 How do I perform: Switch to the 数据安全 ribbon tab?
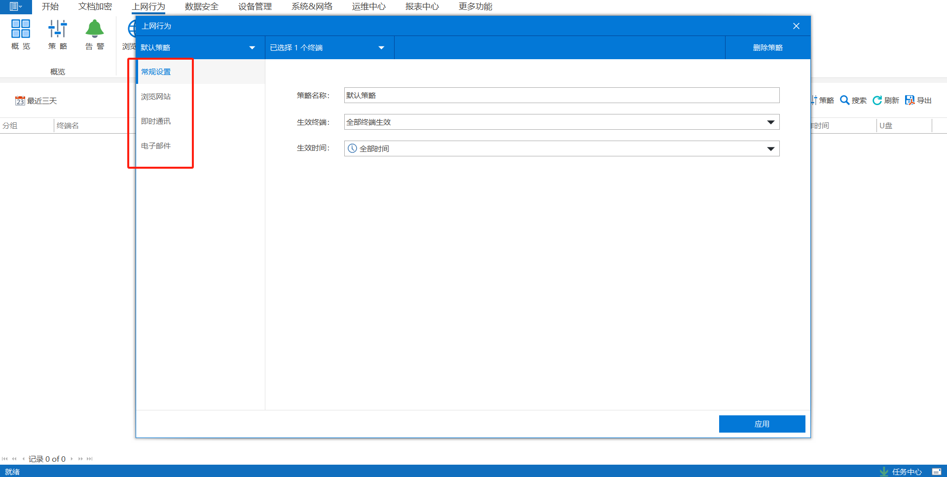201,6
